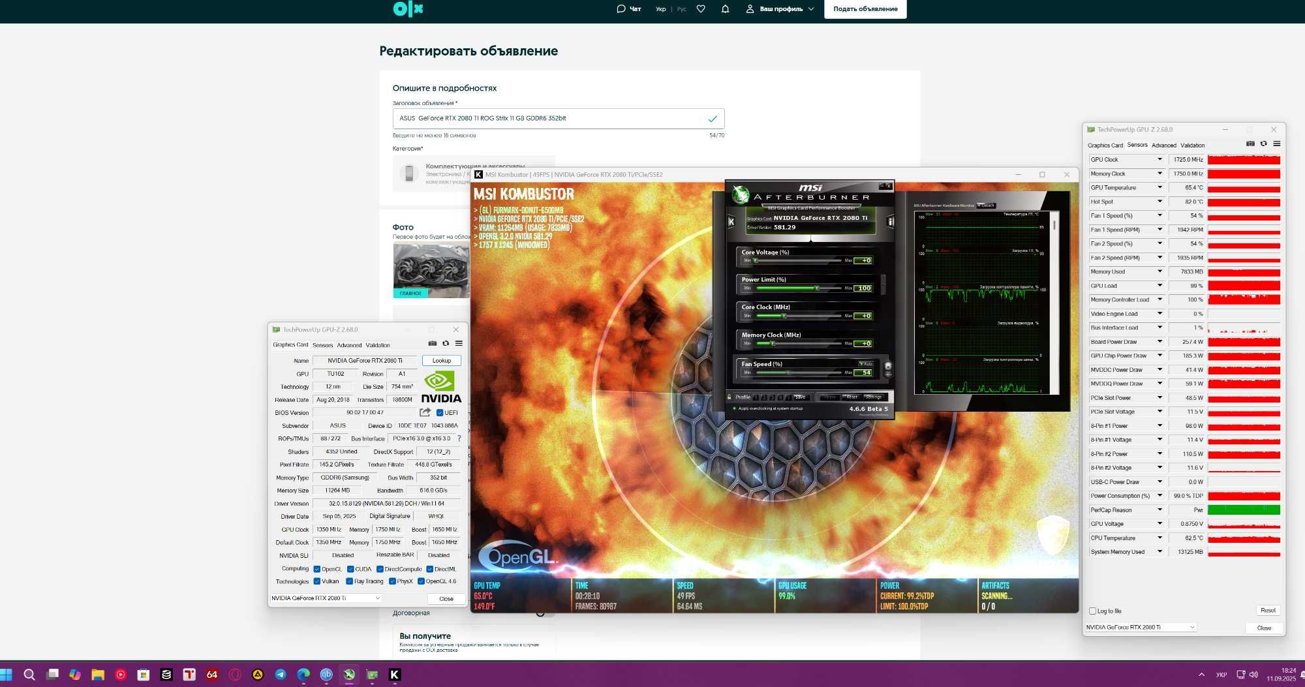Image resolution: width=1305 pixels, height=687 pixels.
Task: Click Bus Interface question mark in GPU-Z
Action: (x=459, y=438)
